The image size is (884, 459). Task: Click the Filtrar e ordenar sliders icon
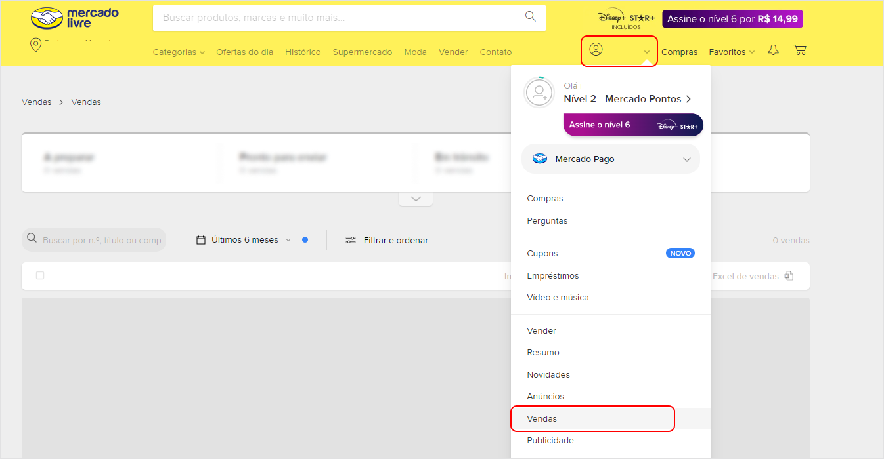[x=351, y=240]
